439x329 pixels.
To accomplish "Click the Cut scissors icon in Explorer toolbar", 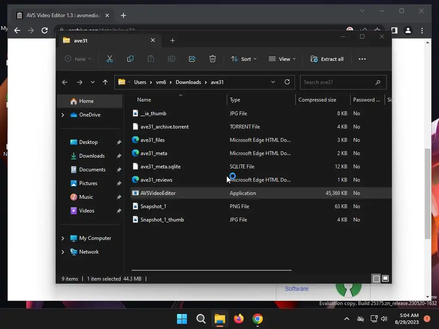I will coord(109,59).
